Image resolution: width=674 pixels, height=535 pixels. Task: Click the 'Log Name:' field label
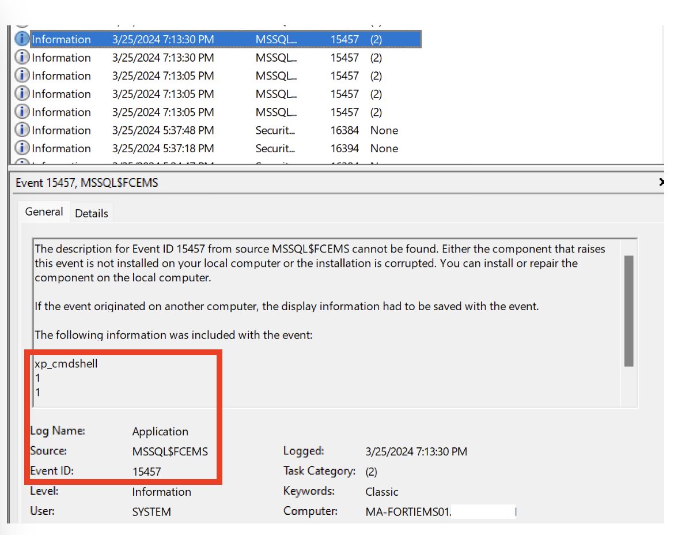(58, 431)
